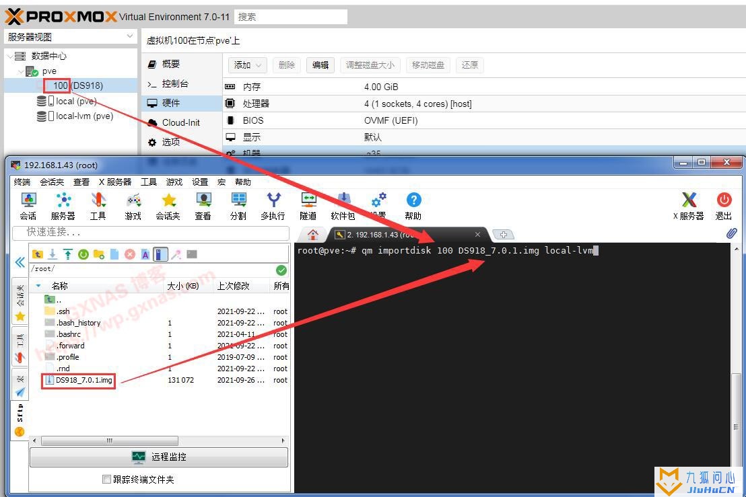Open the 会话夹 menu

(51, 182)
